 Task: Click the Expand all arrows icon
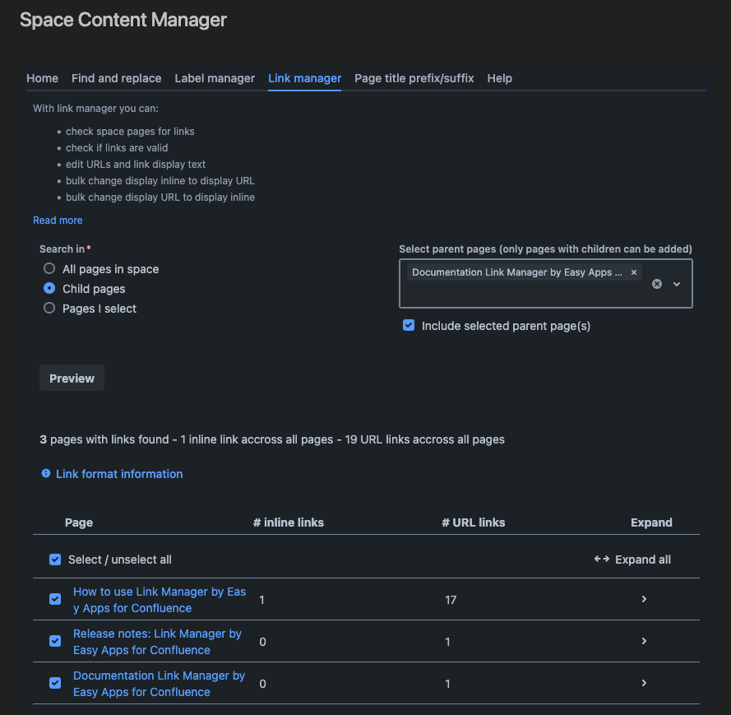(x=603, y=559)
